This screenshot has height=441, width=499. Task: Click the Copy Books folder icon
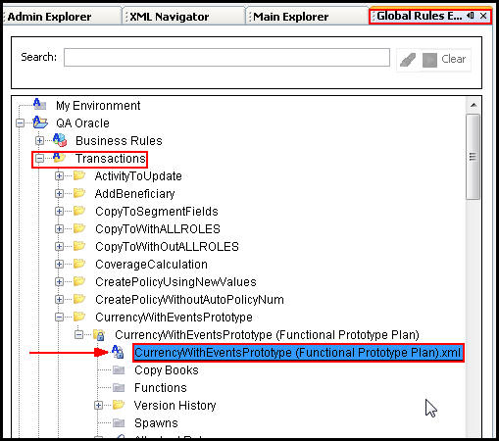coord(119,370)
